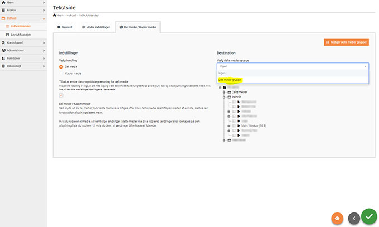Select the Del medie radio button
The width and height of the screenshot is (379, 227).
pos(61,67)
